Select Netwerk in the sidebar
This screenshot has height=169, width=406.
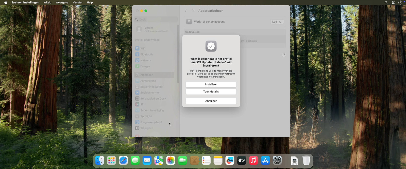pos(154,60)
